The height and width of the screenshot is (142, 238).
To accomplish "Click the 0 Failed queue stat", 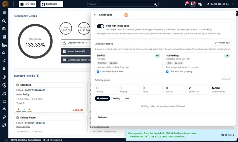I will pos(152,90).
